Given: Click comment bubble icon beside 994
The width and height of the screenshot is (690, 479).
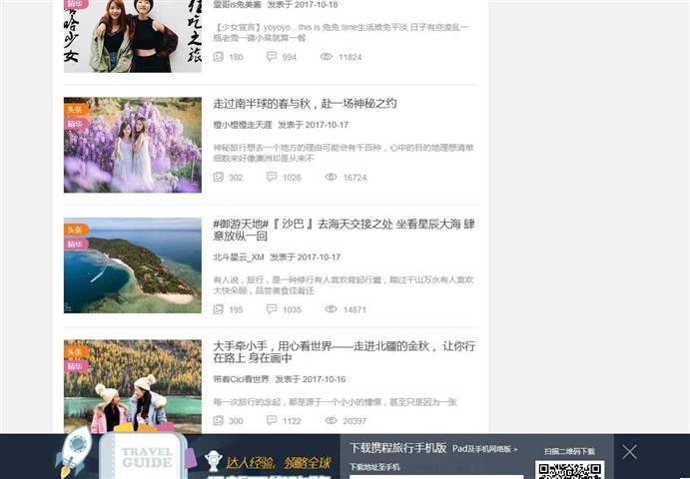Looking at the screenshot, I should 272,57.
